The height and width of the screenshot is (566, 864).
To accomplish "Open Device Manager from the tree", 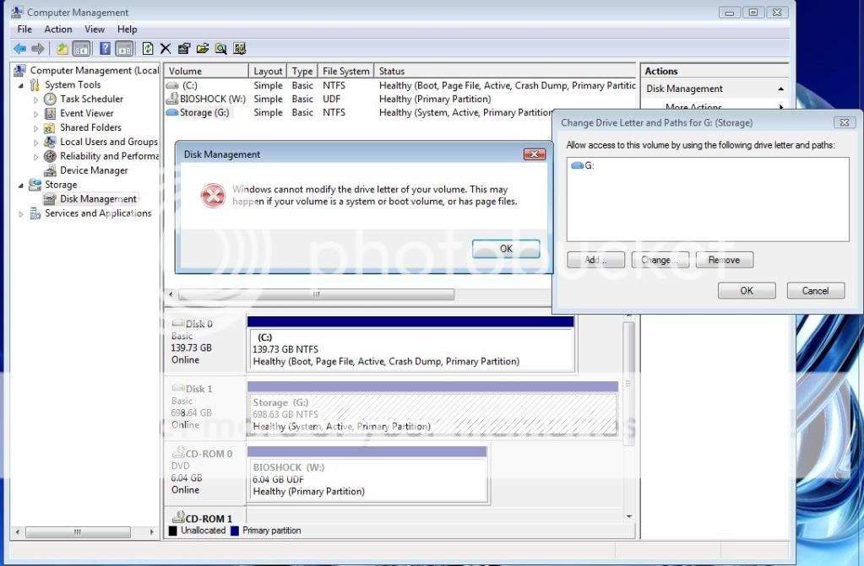I will [x=93, y=170].
